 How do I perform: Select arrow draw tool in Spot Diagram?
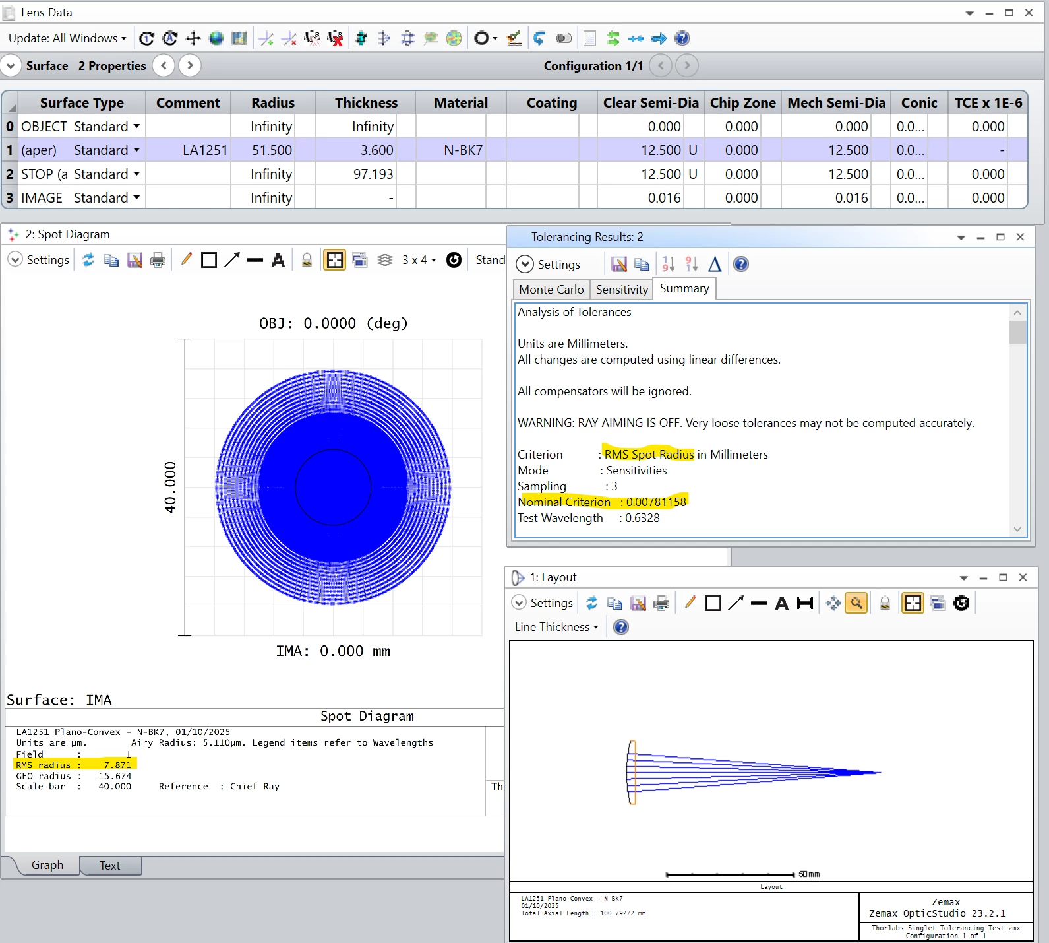(232, 260)
